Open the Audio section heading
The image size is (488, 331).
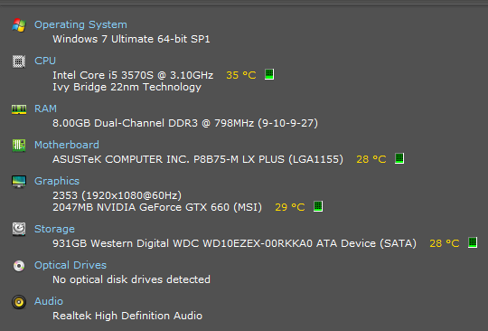49,301
